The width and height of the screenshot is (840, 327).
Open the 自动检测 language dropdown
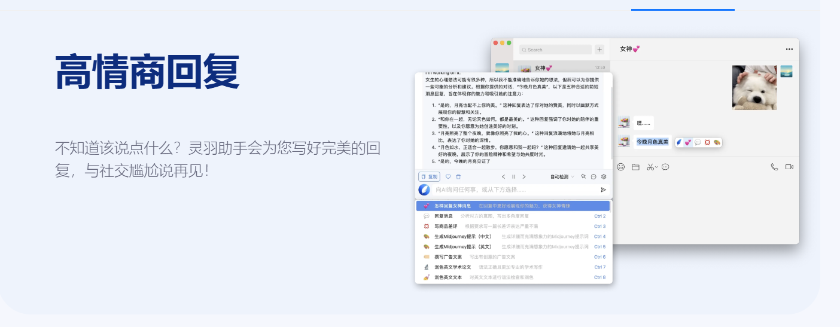click(x=562, y=176)
